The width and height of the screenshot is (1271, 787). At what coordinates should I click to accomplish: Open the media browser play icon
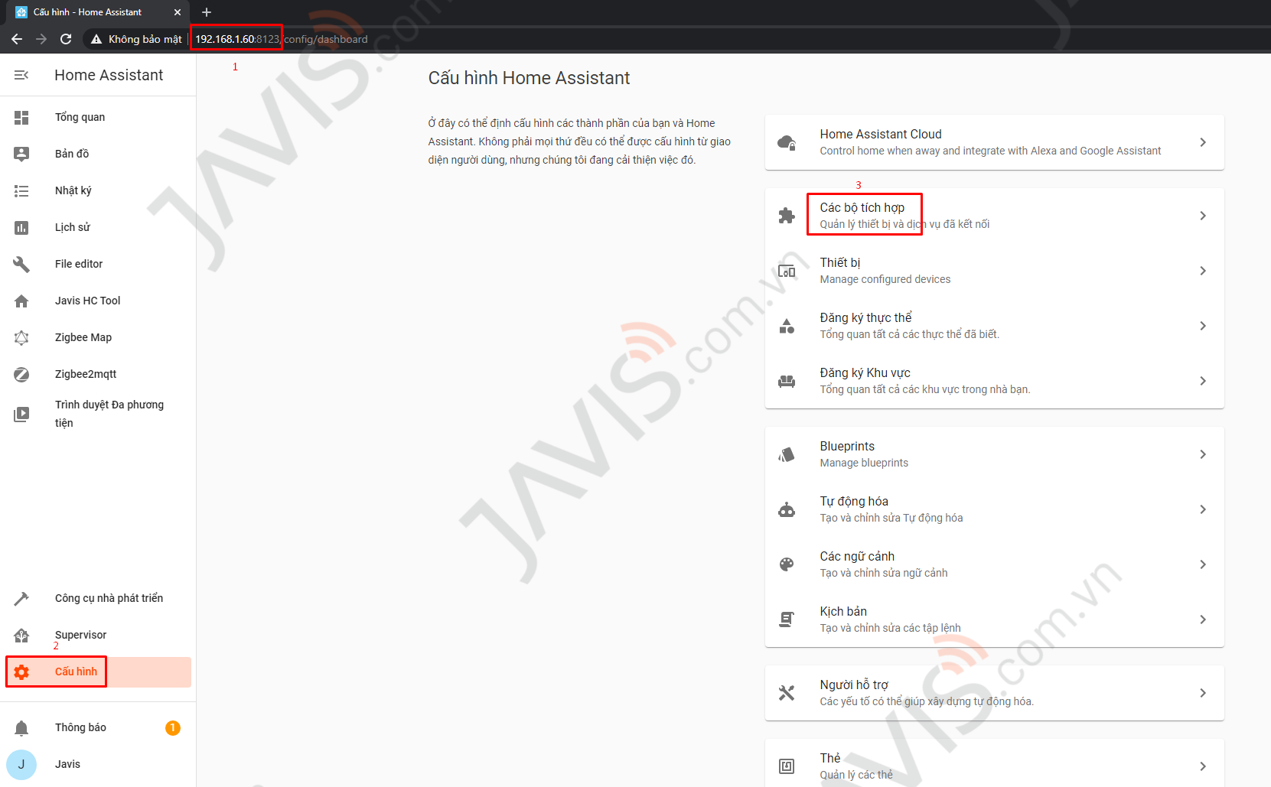[x=21, y=414]
